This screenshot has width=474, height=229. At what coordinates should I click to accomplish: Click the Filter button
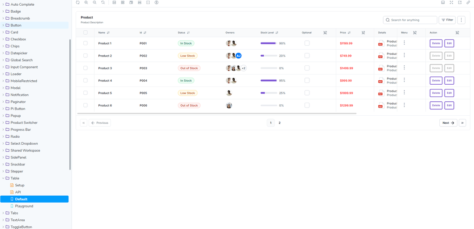point(447,20)
